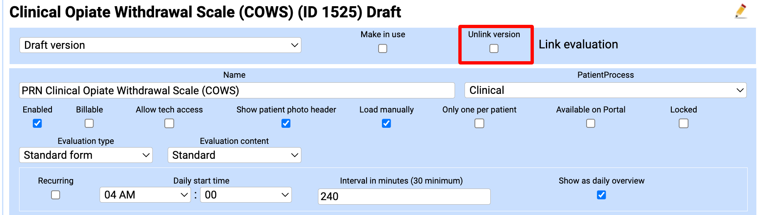The image size is (768, 215).
Task: Check the Make in use checkbox
Action: click(x=383, y=49)
